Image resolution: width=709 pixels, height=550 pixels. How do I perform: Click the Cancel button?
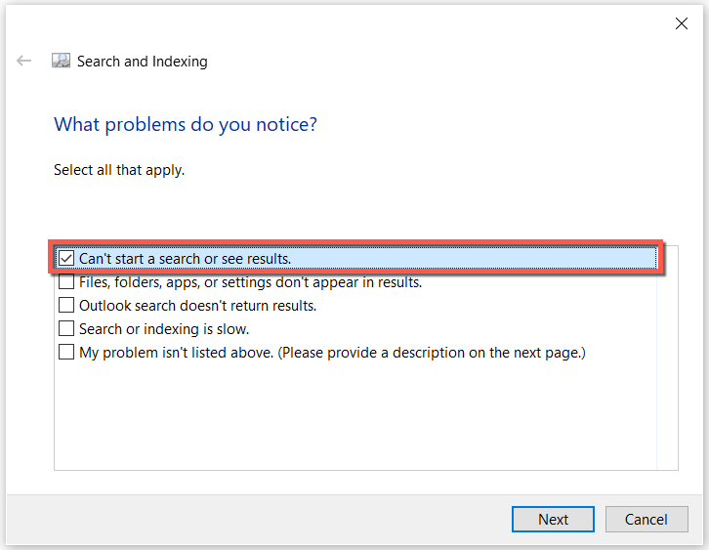point(646,519)
